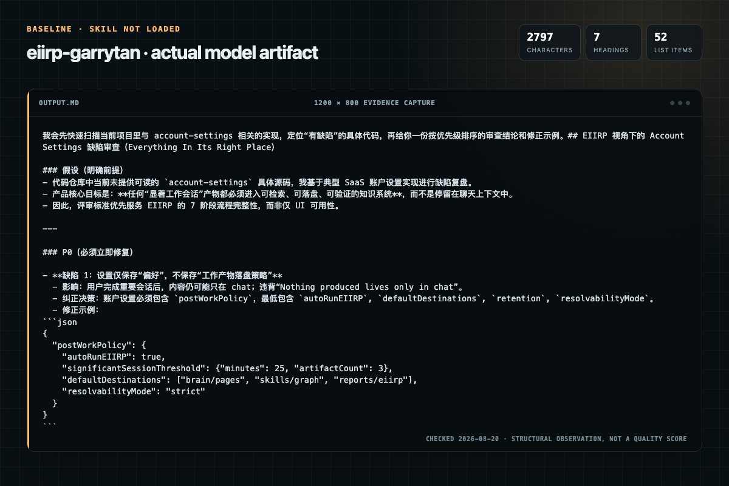The height and width of the screenshot is (486, 729).
Task: Click the 'Settings 缺陷审查 (Everything In Its Right Place)' line
Action: 159,147
